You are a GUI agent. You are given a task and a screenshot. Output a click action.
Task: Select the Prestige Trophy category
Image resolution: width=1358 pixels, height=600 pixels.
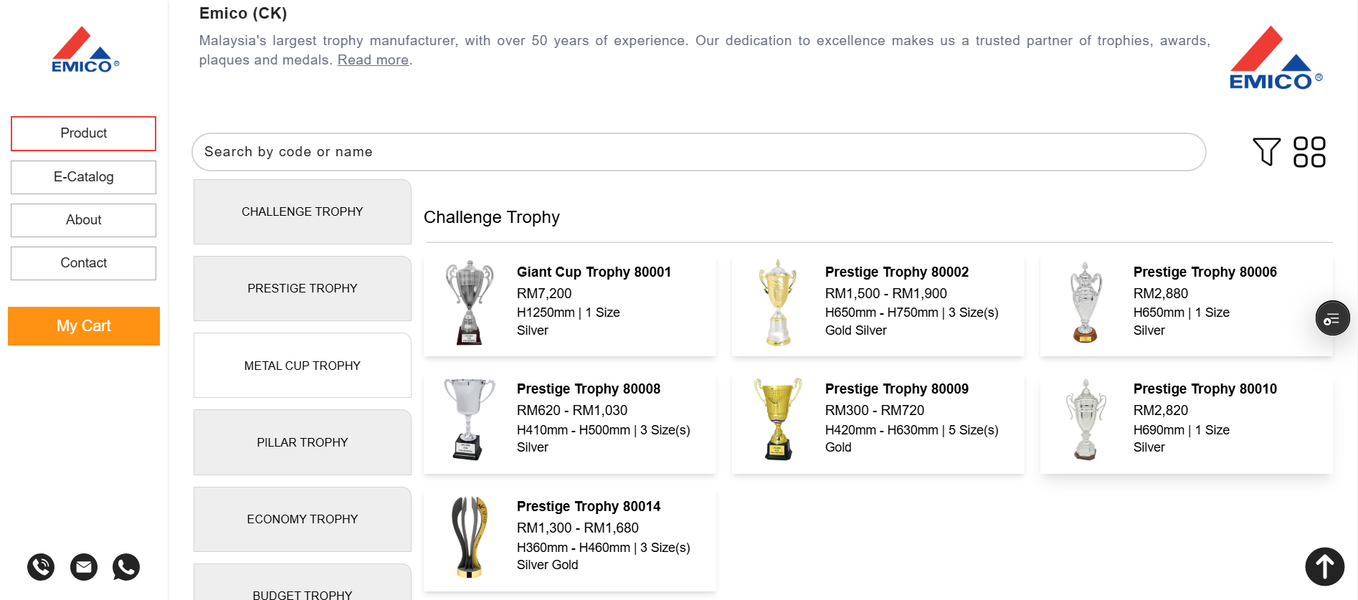(303, 288)
